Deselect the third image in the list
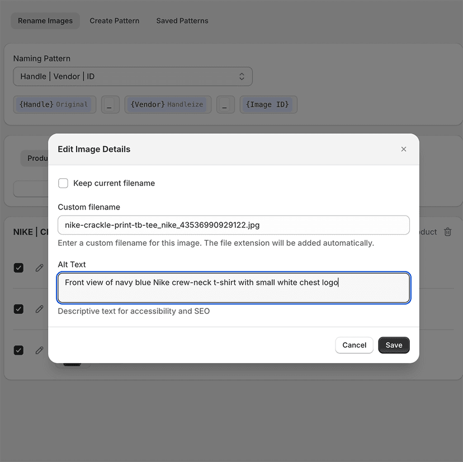 click(18, 350)
